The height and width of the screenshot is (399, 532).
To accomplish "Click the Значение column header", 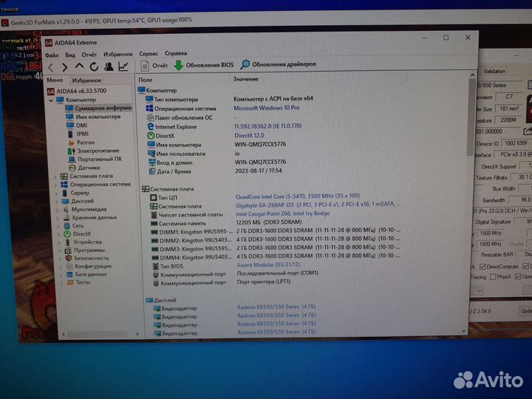I will tap(245, 79).
